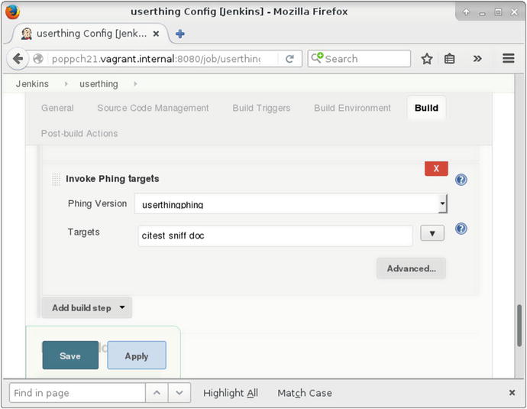527x409 pixels.
Task: Open a new browser tab
Action: 180,34
